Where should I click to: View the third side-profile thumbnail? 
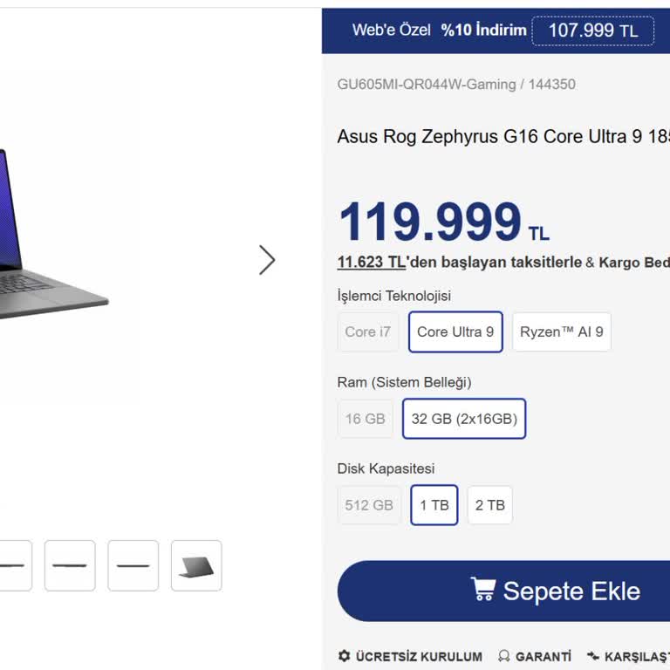133,565
